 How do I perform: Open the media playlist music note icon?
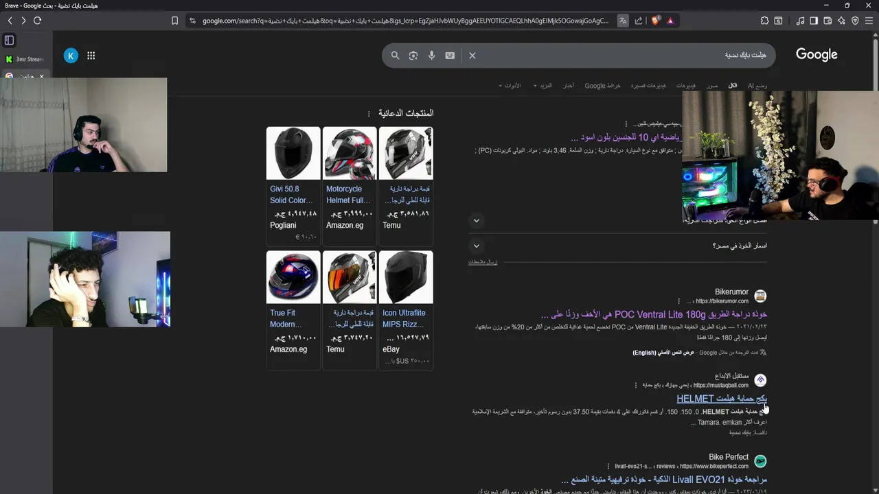point(800,21)
